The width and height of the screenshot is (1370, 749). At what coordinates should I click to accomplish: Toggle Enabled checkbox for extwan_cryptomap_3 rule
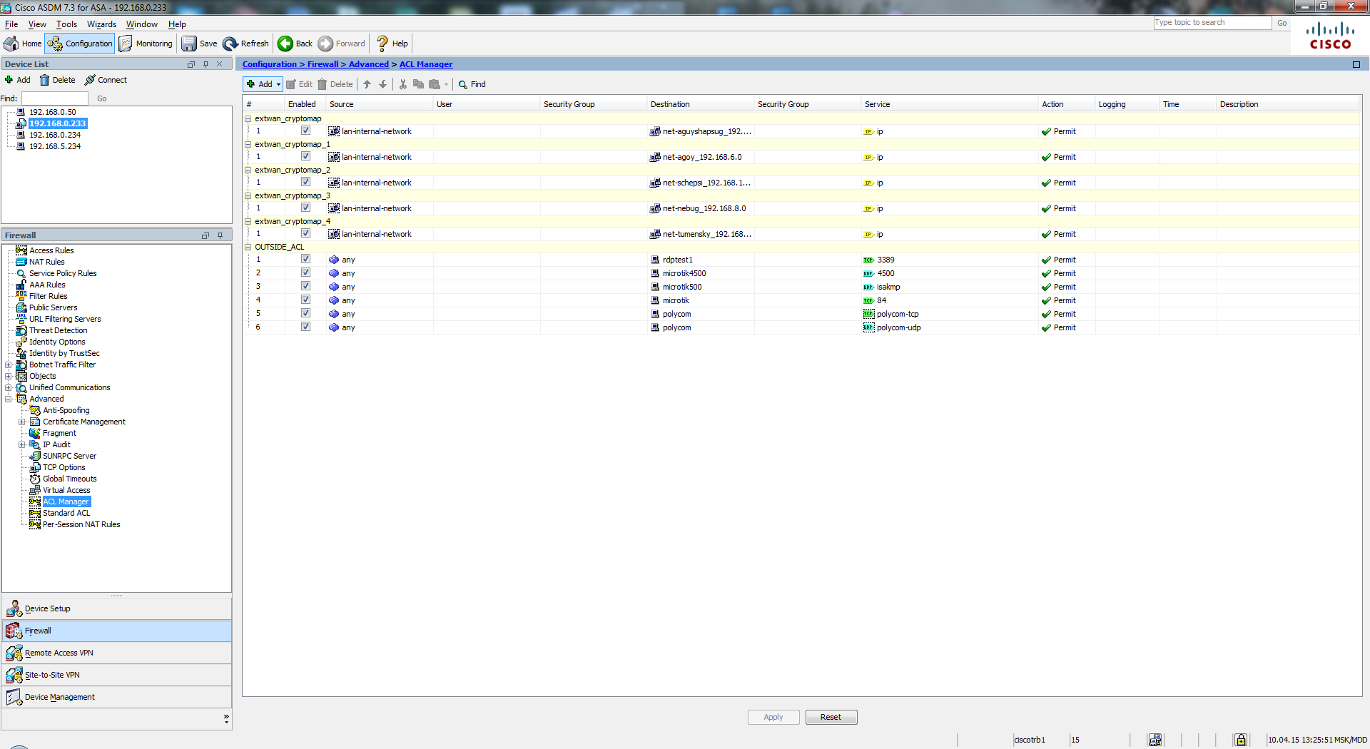pyautogui.click(x=305, y=208)
